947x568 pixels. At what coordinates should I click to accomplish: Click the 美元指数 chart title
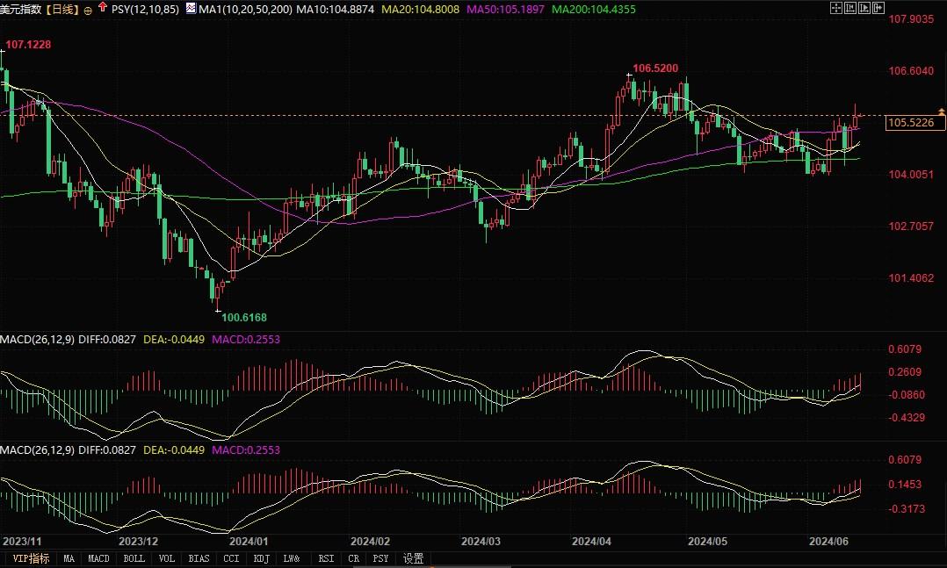[21, 9]
